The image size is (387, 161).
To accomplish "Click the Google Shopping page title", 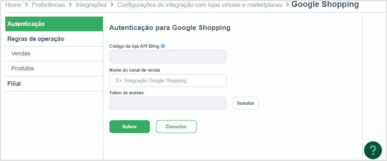I will click(x=325, y=4).
